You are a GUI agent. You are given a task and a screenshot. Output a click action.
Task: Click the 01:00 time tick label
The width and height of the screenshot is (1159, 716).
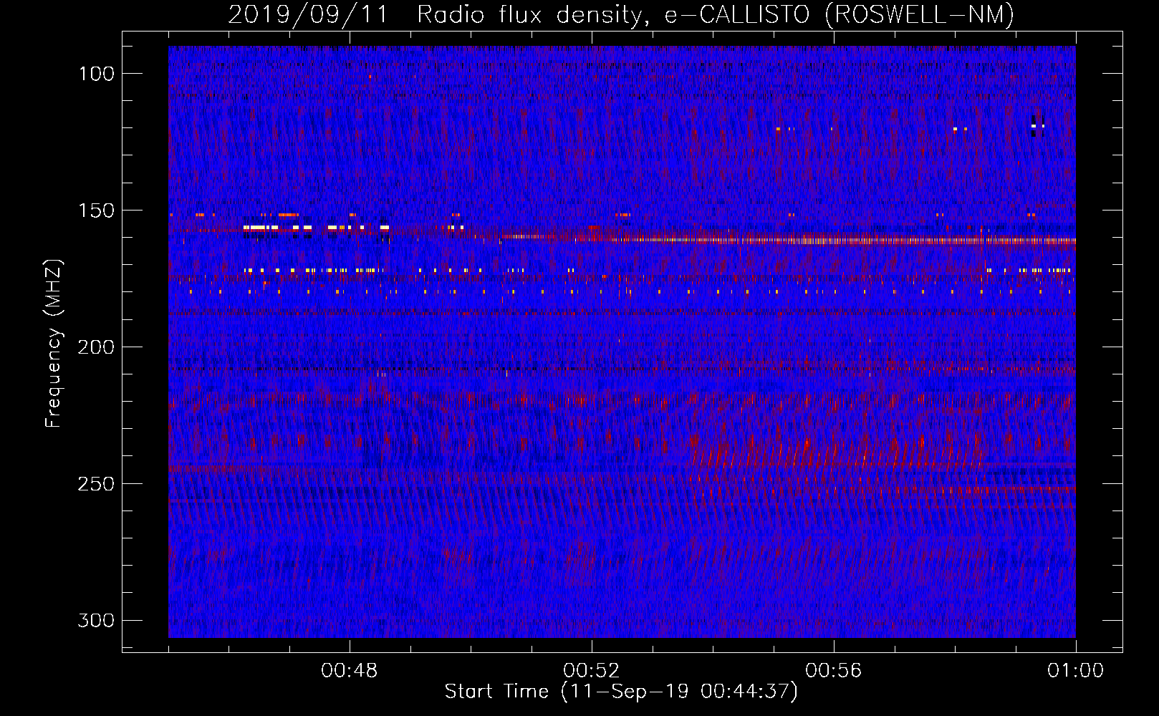[x=1076, y=671]
